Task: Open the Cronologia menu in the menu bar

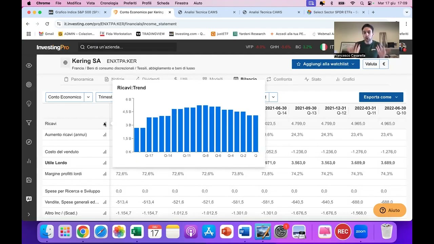Action: (109, 3)
